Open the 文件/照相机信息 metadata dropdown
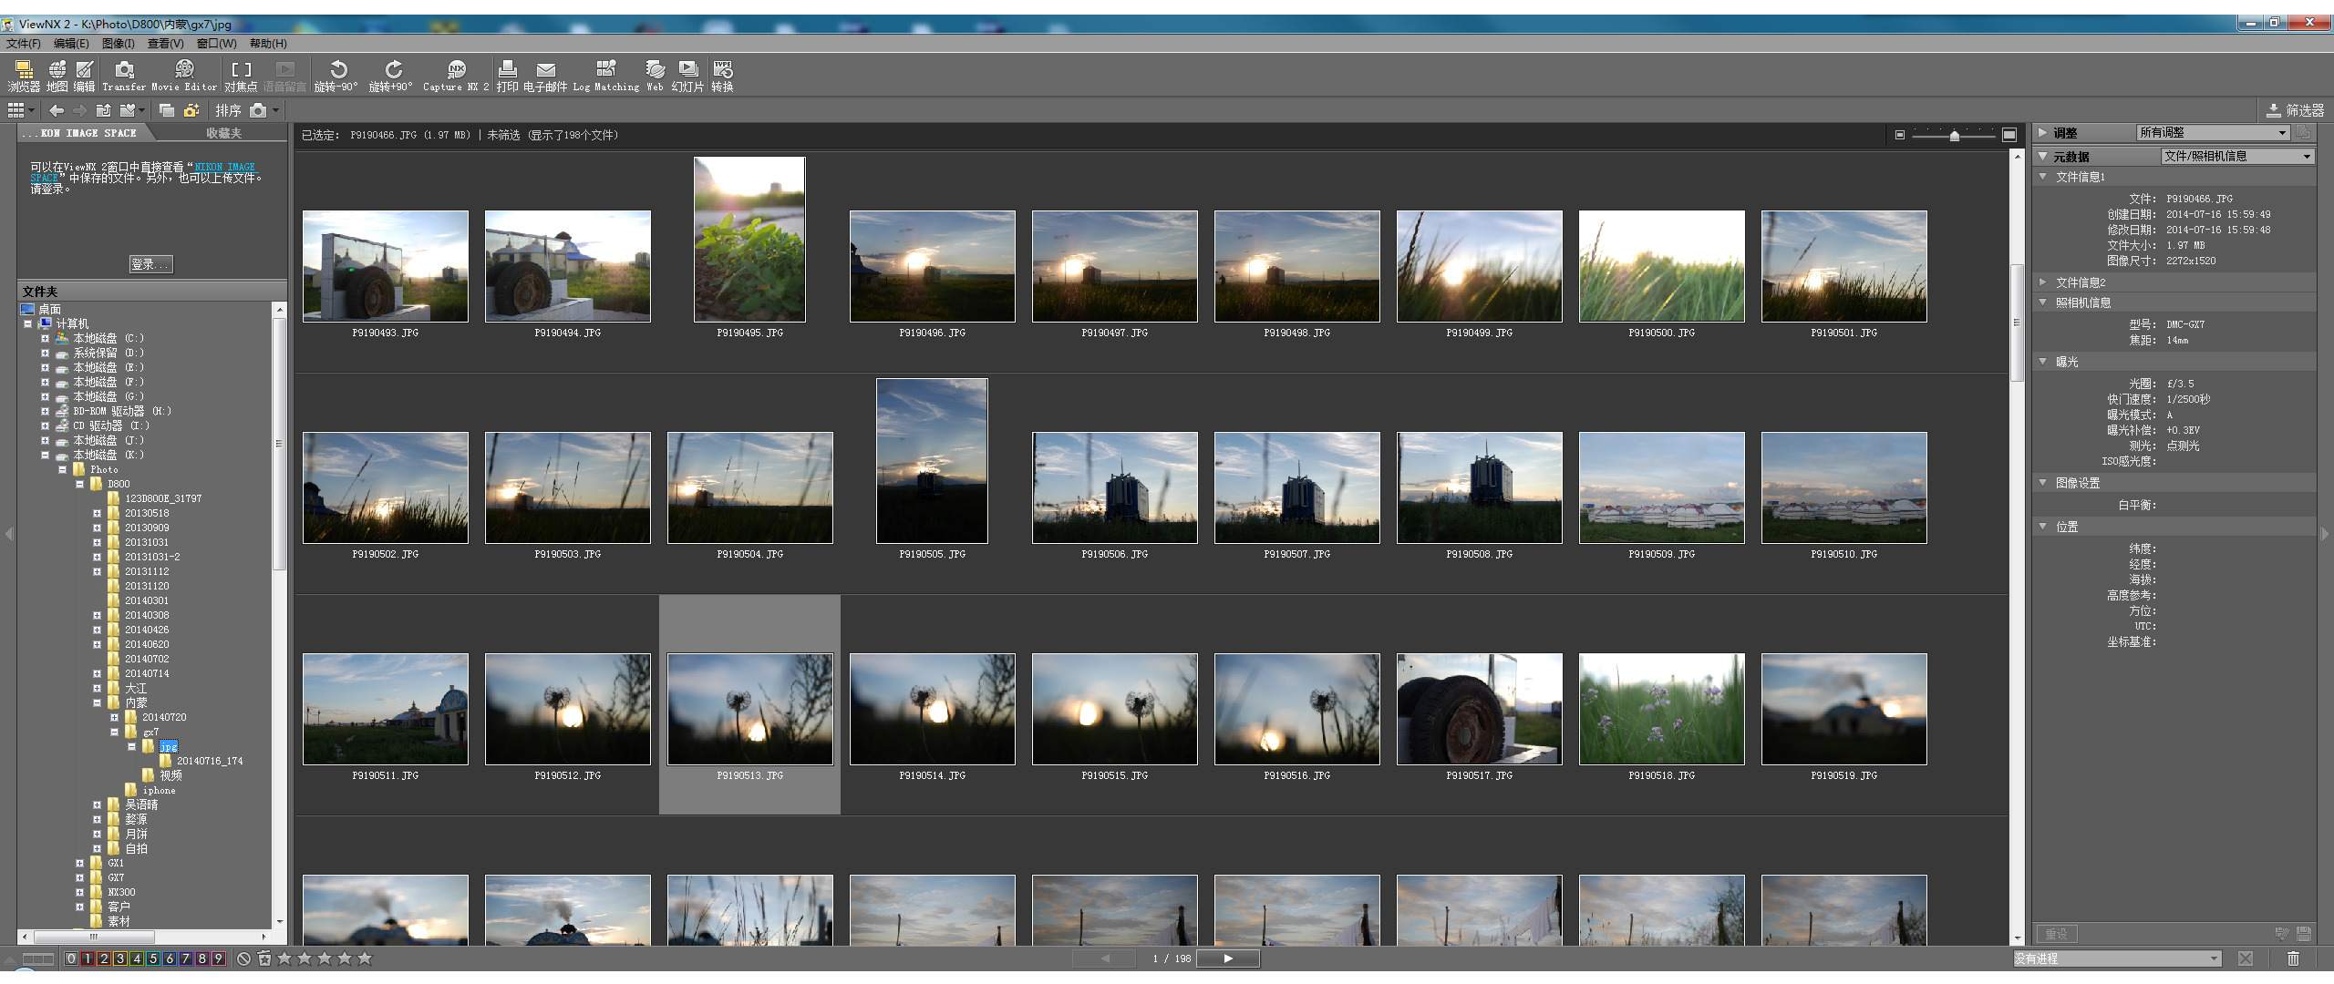Screen dimensions: 2334x984 point(2237,157)
